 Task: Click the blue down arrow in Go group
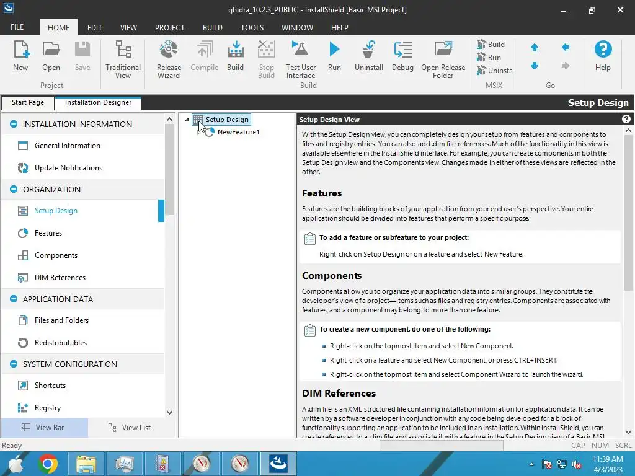coord(535,66)
